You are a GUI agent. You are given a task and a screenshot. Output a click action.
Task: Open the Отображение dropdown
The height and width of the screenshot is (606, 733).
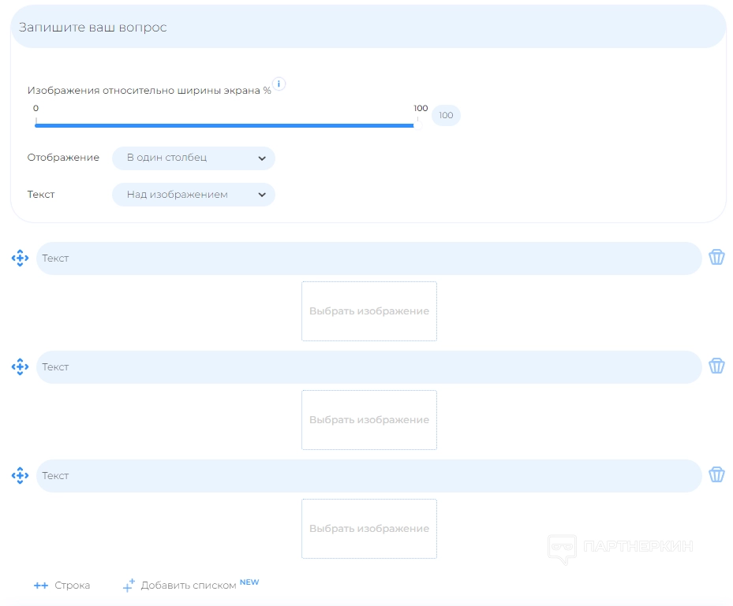[193, 158]
